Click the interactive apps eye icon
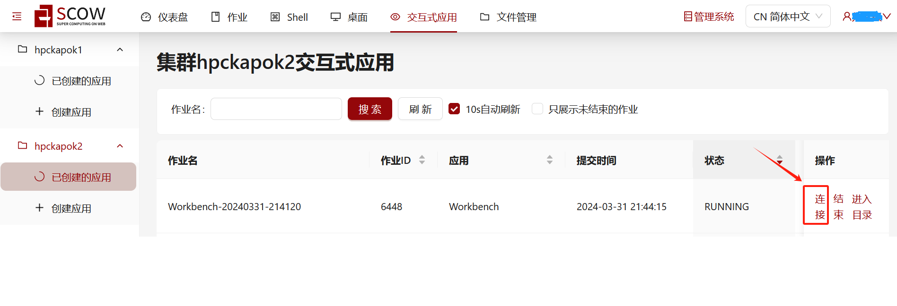 pos(395,17)
